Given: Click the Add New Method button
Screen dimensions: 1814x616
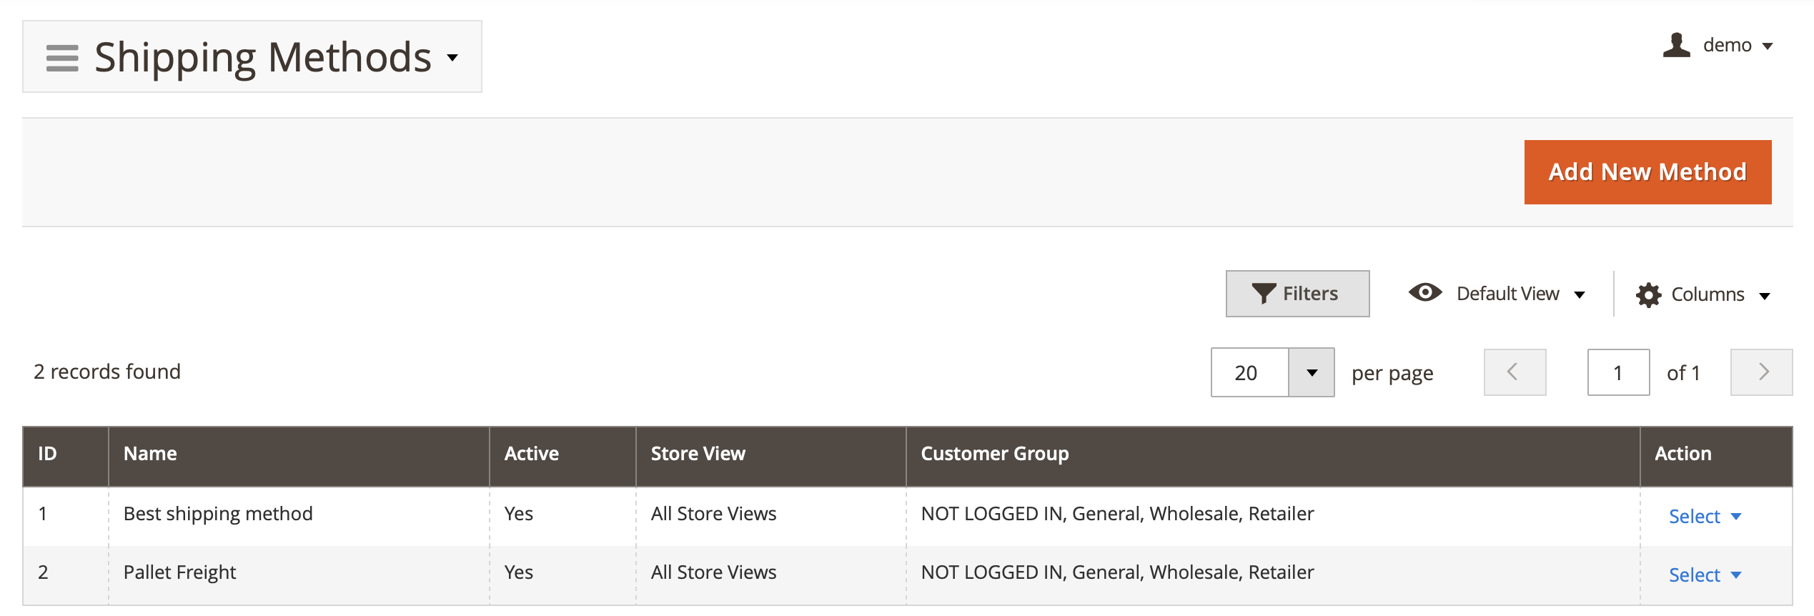Looking at the screenshot, I should [x=1647, y=172].
